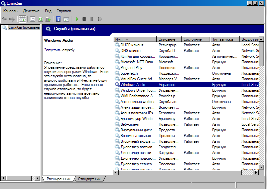267x189 pixels.
Task: Click the Properties toolbar icon
Action: pyautogui.click(x=32, y=19)
